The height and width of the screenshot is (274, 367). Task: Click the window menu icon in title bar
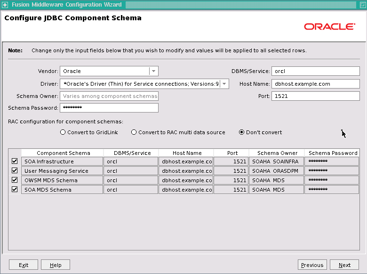(x=5, y=5)
